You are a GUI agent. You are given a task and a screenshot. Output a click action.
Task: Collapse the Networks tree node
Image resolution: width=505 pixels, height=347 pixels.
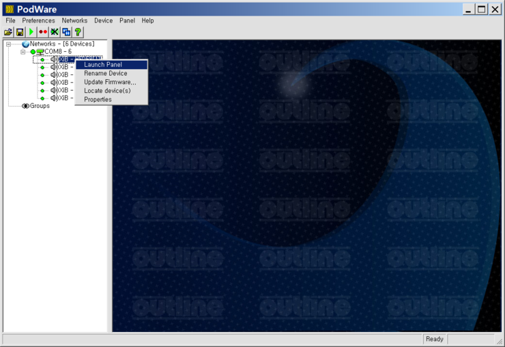[x=8, y=44]
